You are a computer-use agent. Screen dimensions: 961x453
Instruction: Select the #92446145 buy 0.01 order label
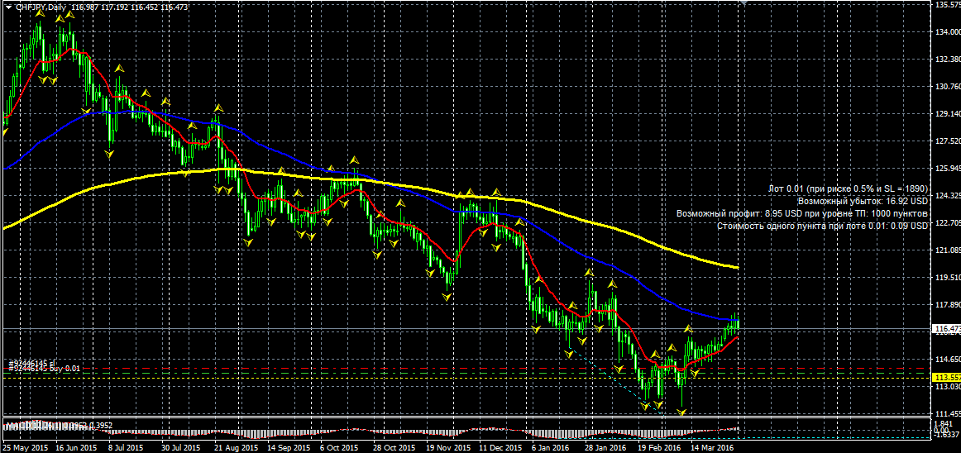tap(44, 369)
